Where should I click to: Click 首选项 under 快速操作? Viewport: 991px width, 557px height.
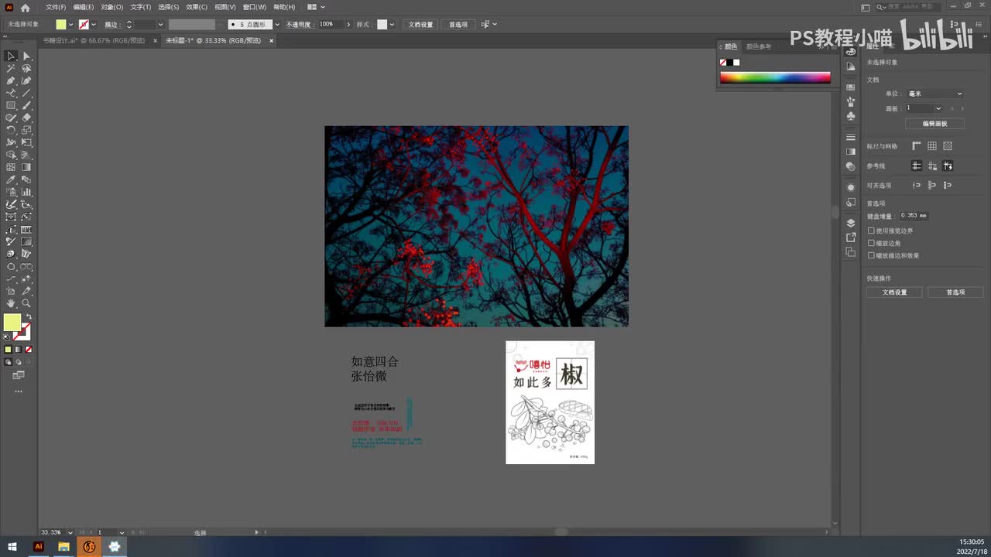tap(956, 292)
